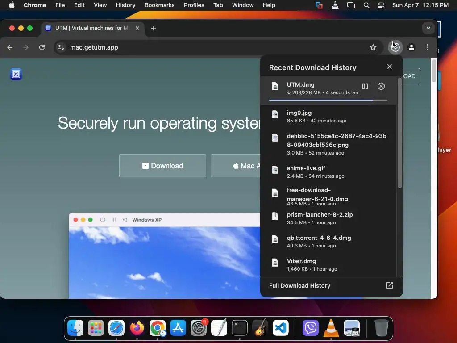Select the UTM Virtual machines tab
Image resolution: width=457 pixels, height=343 pixels.
(93, 28)
